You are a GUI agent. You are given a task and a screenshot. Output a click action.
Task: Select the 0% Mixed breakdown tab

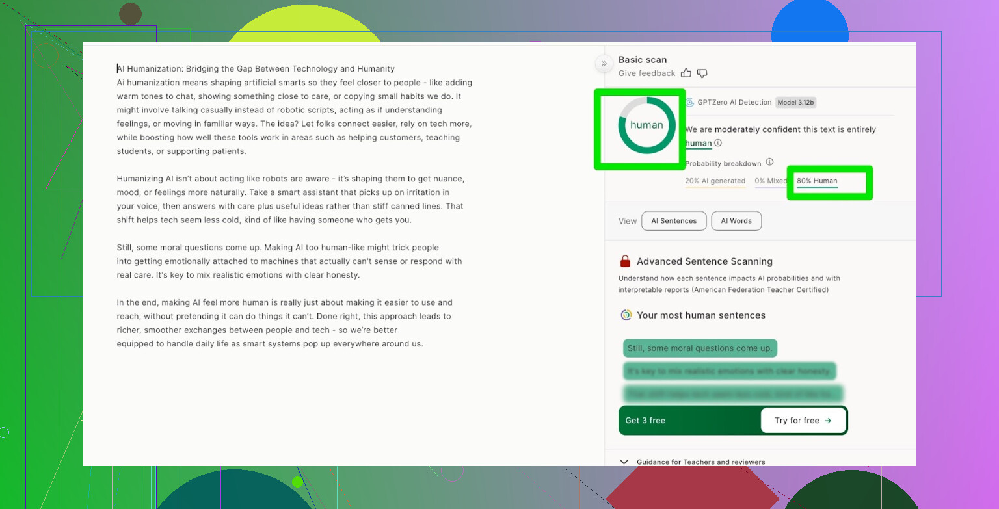click(770, 181)
